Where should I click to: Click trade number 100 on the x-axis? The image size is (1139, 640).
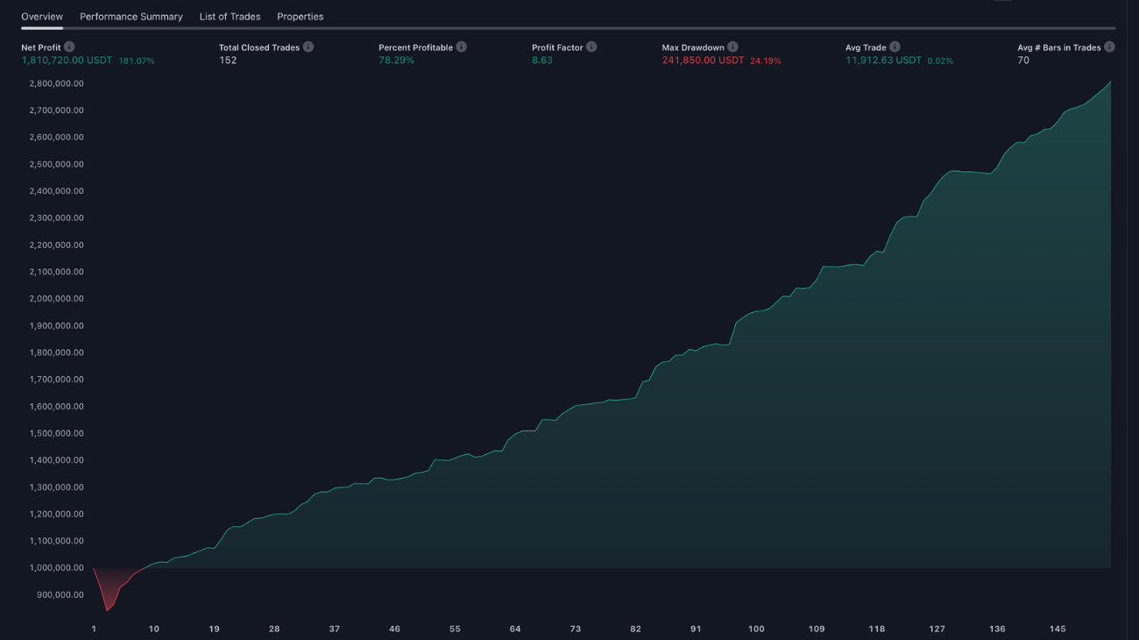tap(756, 629)
